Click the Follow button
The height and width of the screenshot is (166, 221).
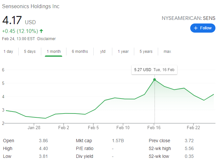pos(203,28)
